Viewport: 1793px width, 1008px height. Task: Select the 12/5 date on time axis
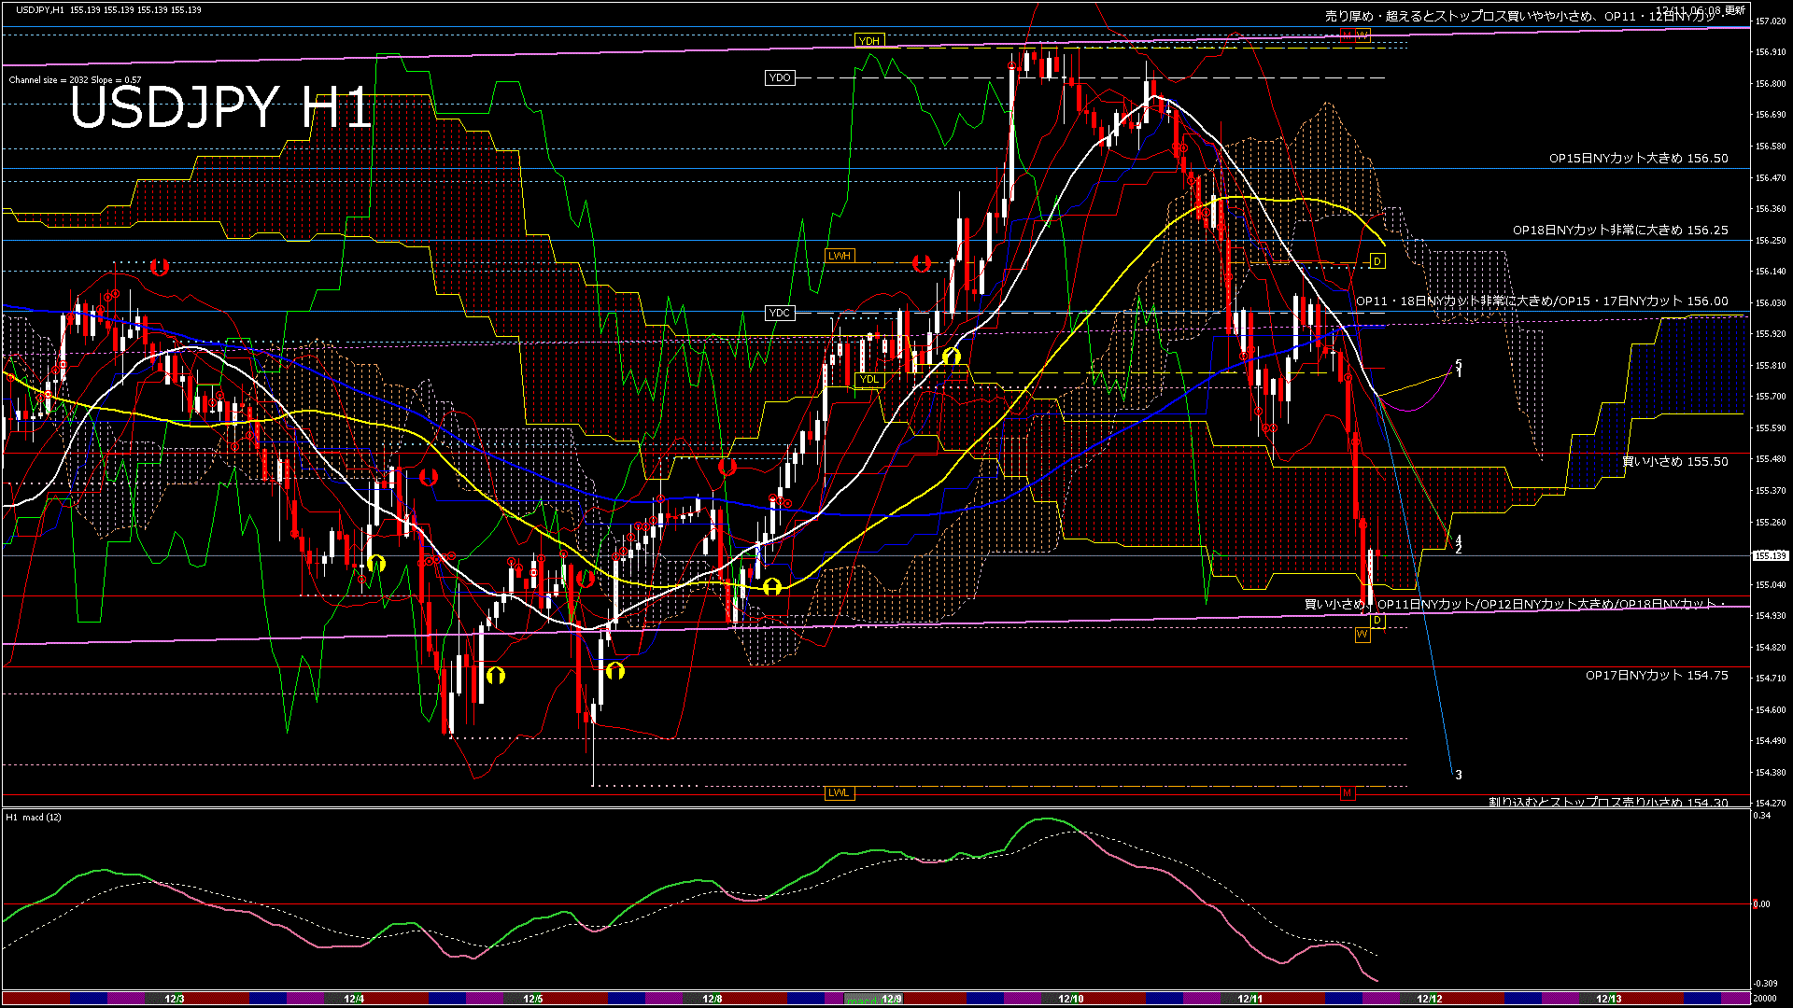[532, 999]
